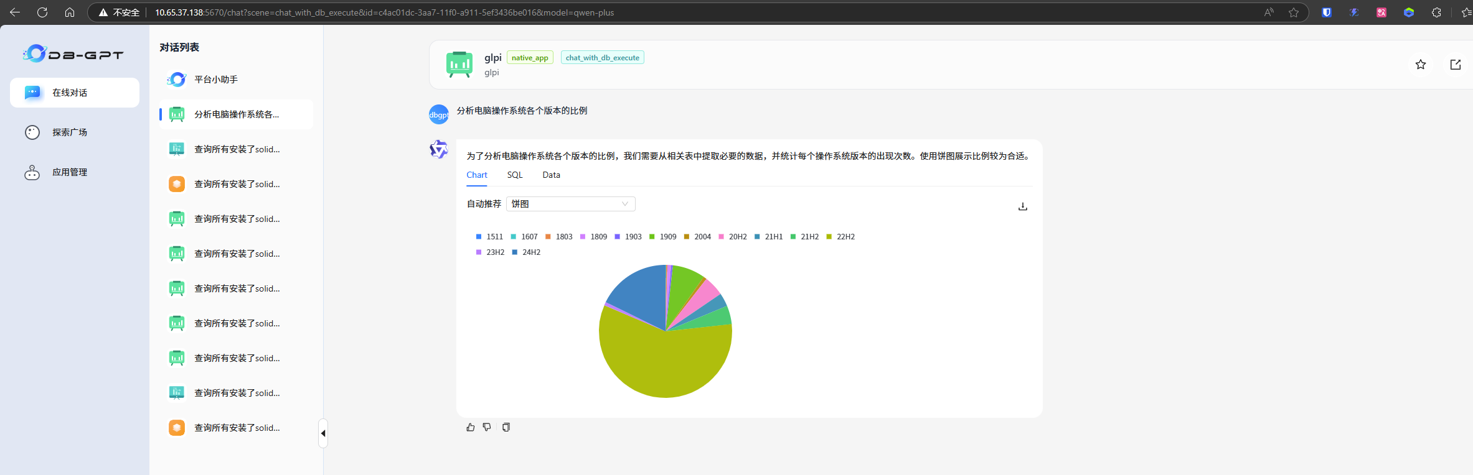Image resolution: width=1473 pixels, height=475 pixels.
Task: Open 在线对话 in sidebar
Action: (75, 93)
